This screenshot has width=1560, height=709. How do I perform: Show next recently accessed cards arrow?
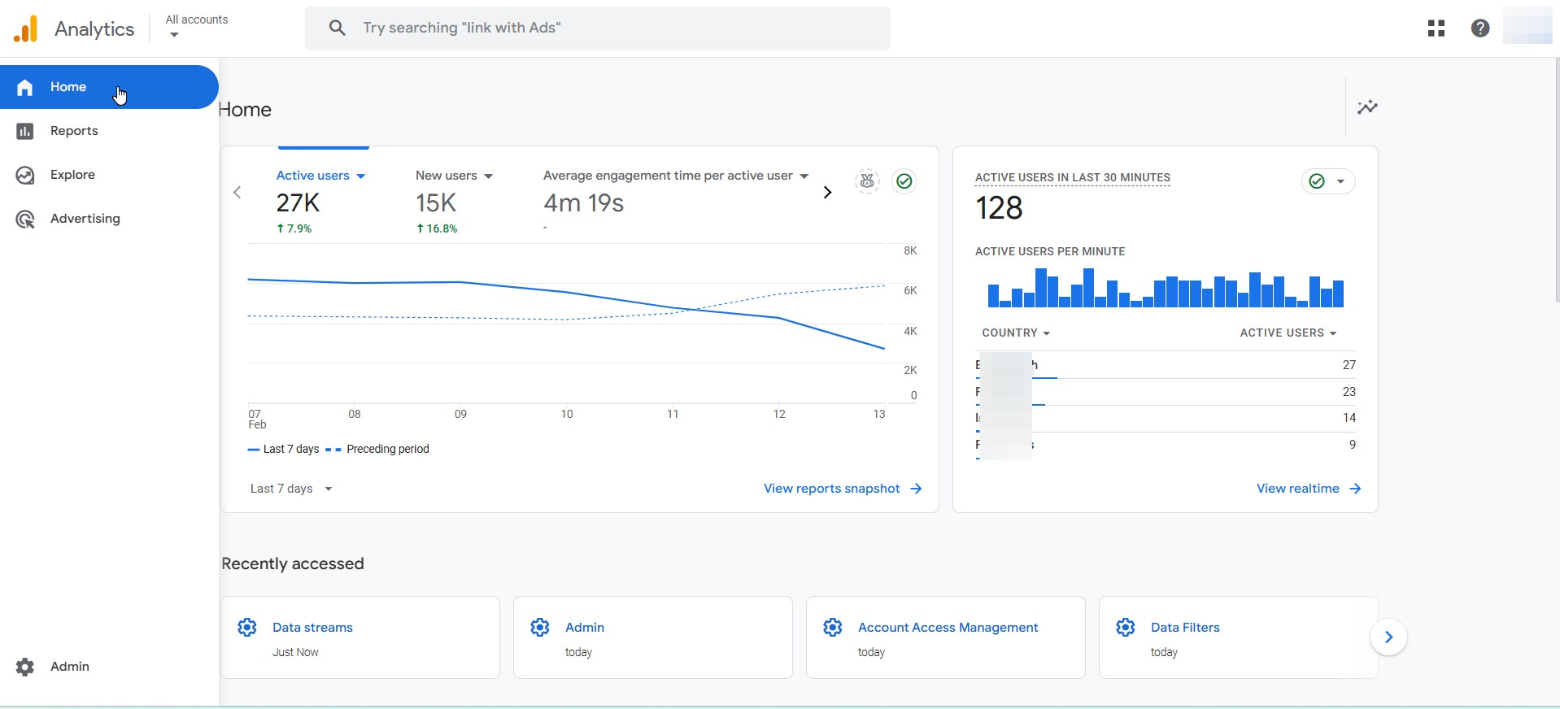coord(1388,637)
